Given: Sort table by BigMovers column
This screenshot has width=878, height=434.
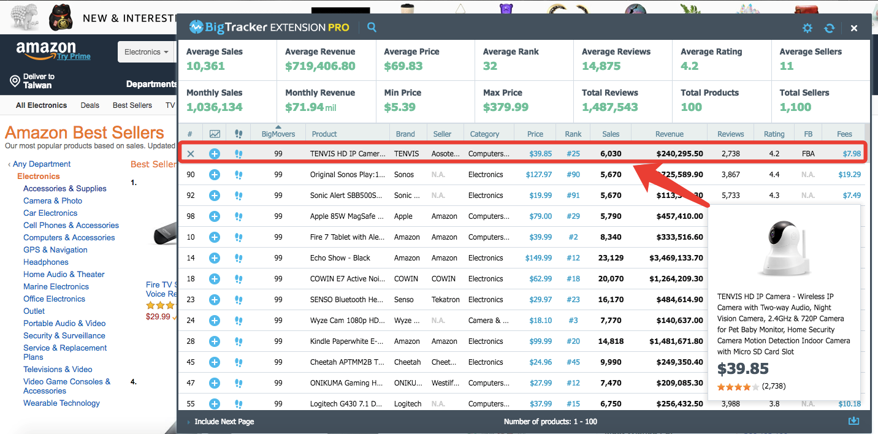Looking at the screenshot, I should (x=278, y=134).
